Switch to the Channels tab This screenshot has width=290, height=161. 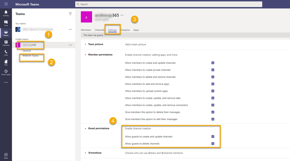[x=99, y=30]
